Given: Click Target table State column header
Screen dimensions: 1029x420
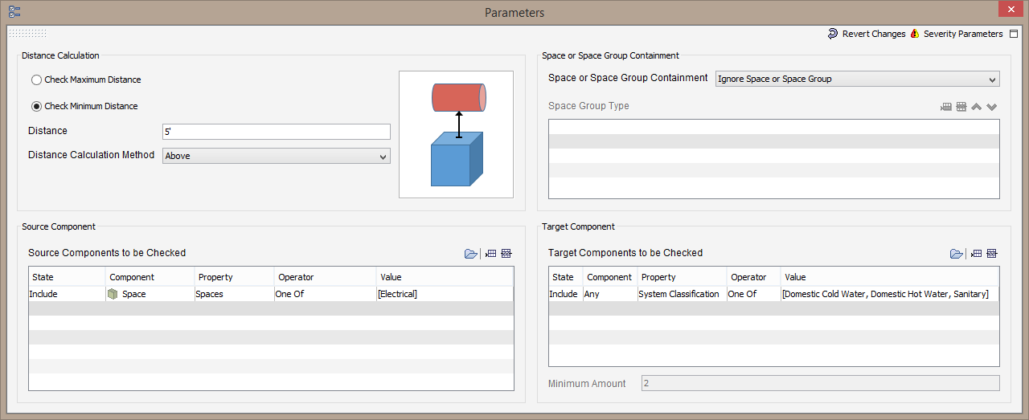Looking at the screenshot, I should (566, 277).
